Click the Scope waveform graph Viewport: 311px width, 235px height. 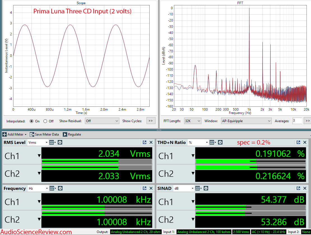click(x=81, y=56)
